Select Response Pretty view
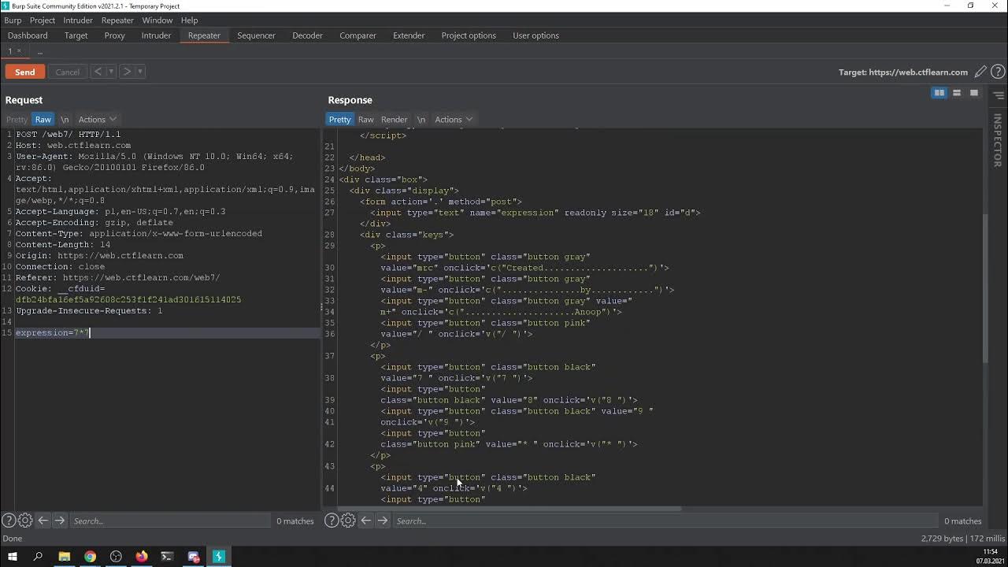1008x567 pixels. click(x=339, y=120)
